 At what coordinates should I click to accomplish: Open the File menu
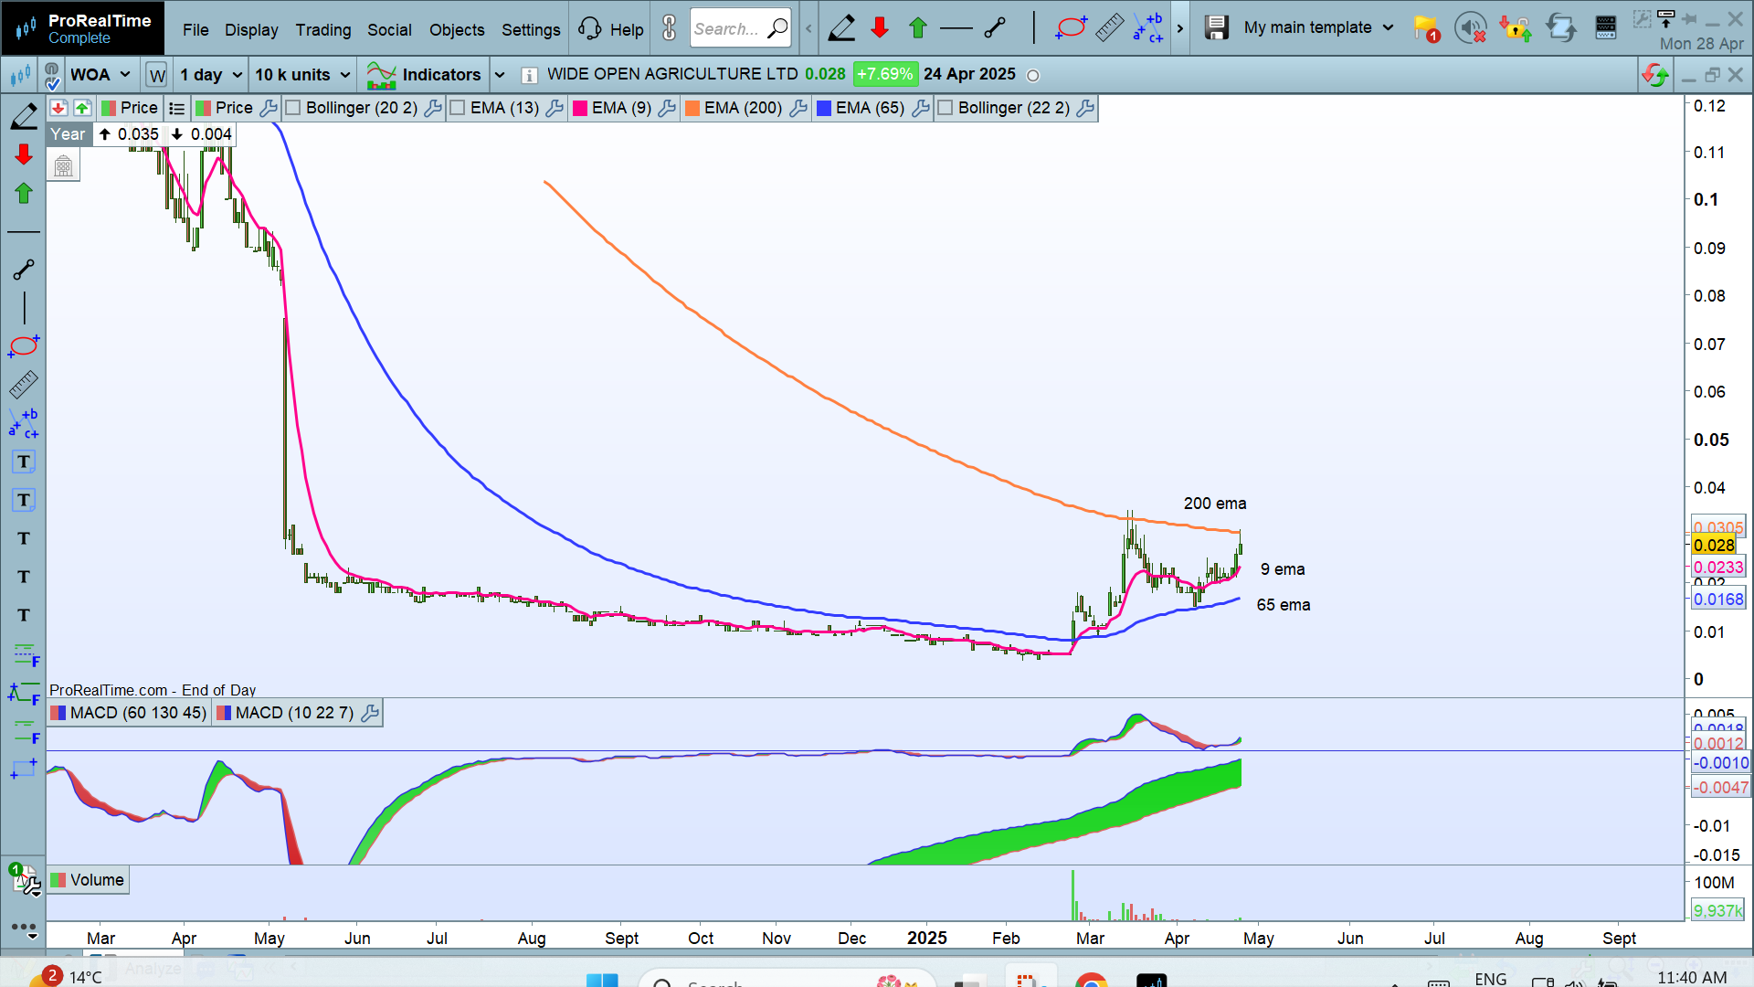[195, 30]
